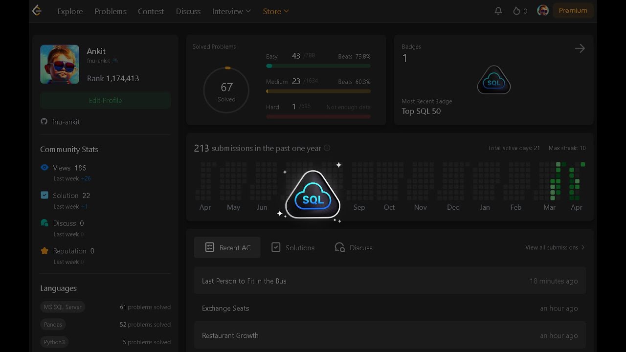Click the submissions info icon
Image resolution: width=626 pixels, height=352 pixels.
point(327,148)
